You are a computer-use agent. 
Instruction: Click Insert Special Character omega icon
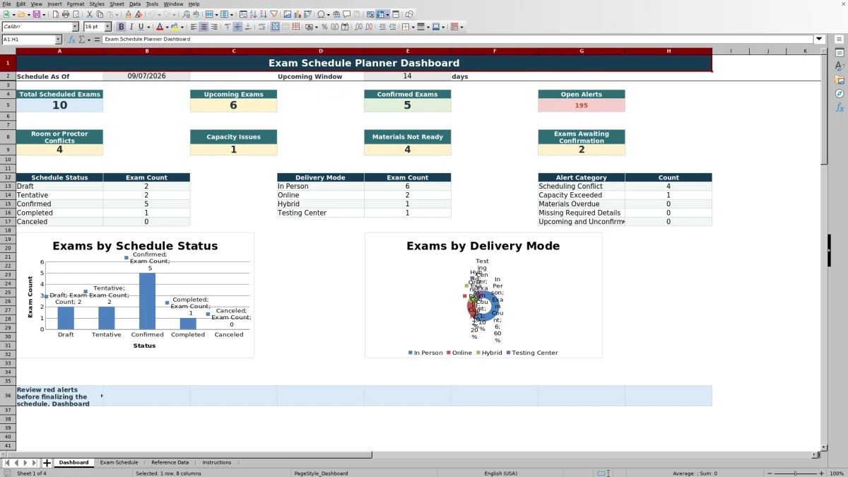[322, 14]
